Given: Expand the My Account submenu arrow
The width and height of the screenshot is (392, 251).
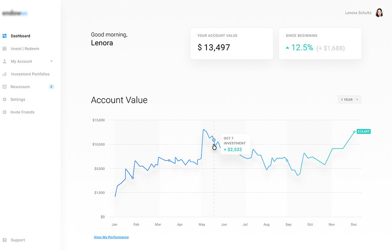Looking at the screenshot, I should click(52, 61).
